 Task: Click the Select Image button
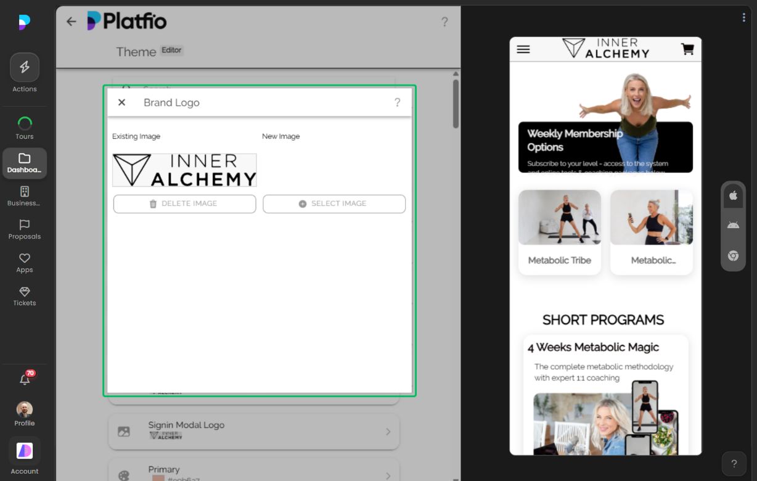pos(334,203)
